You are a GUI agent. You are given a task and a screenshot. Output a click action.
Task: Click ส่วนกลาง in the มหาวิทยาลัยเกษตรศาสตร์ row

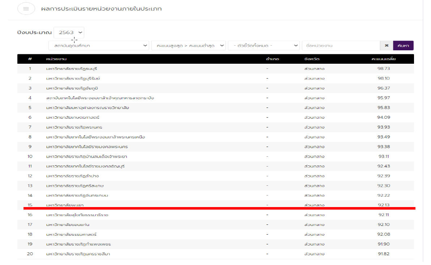pos(315,118)
